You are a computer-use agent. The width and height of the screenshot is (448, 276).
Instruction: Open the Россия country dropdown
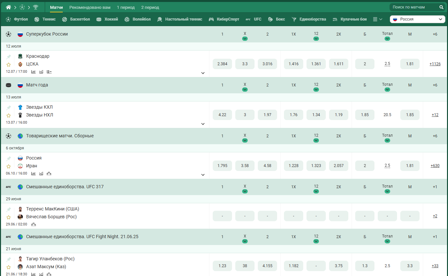click(x=418, y=19)
